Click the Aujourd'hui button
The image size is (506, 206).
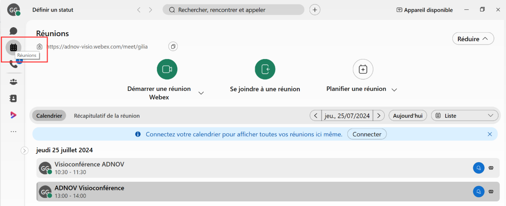point(408,116)
